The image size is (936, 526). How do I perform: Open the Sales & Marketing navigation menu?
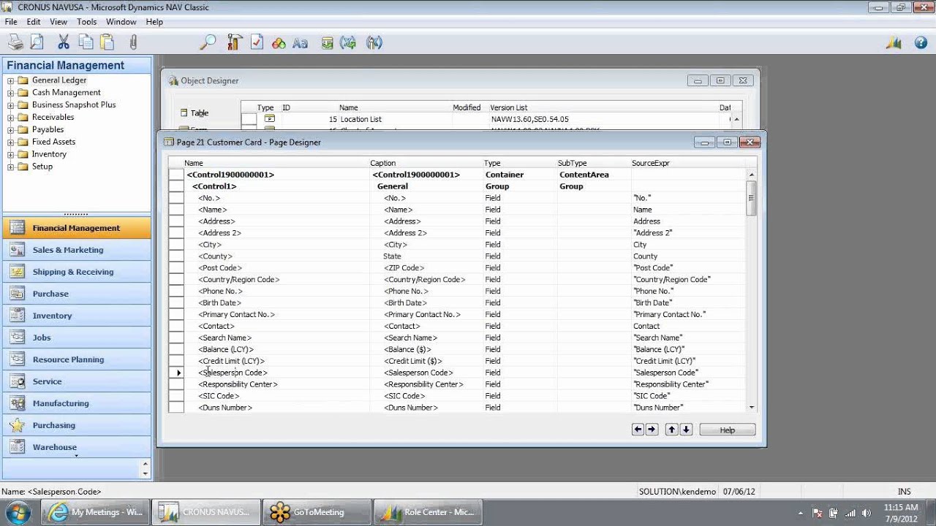pos(77,250)
